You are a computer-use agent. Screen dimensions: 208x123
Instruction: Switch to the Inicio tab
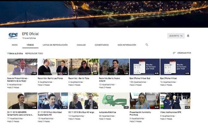coord(15,45)
